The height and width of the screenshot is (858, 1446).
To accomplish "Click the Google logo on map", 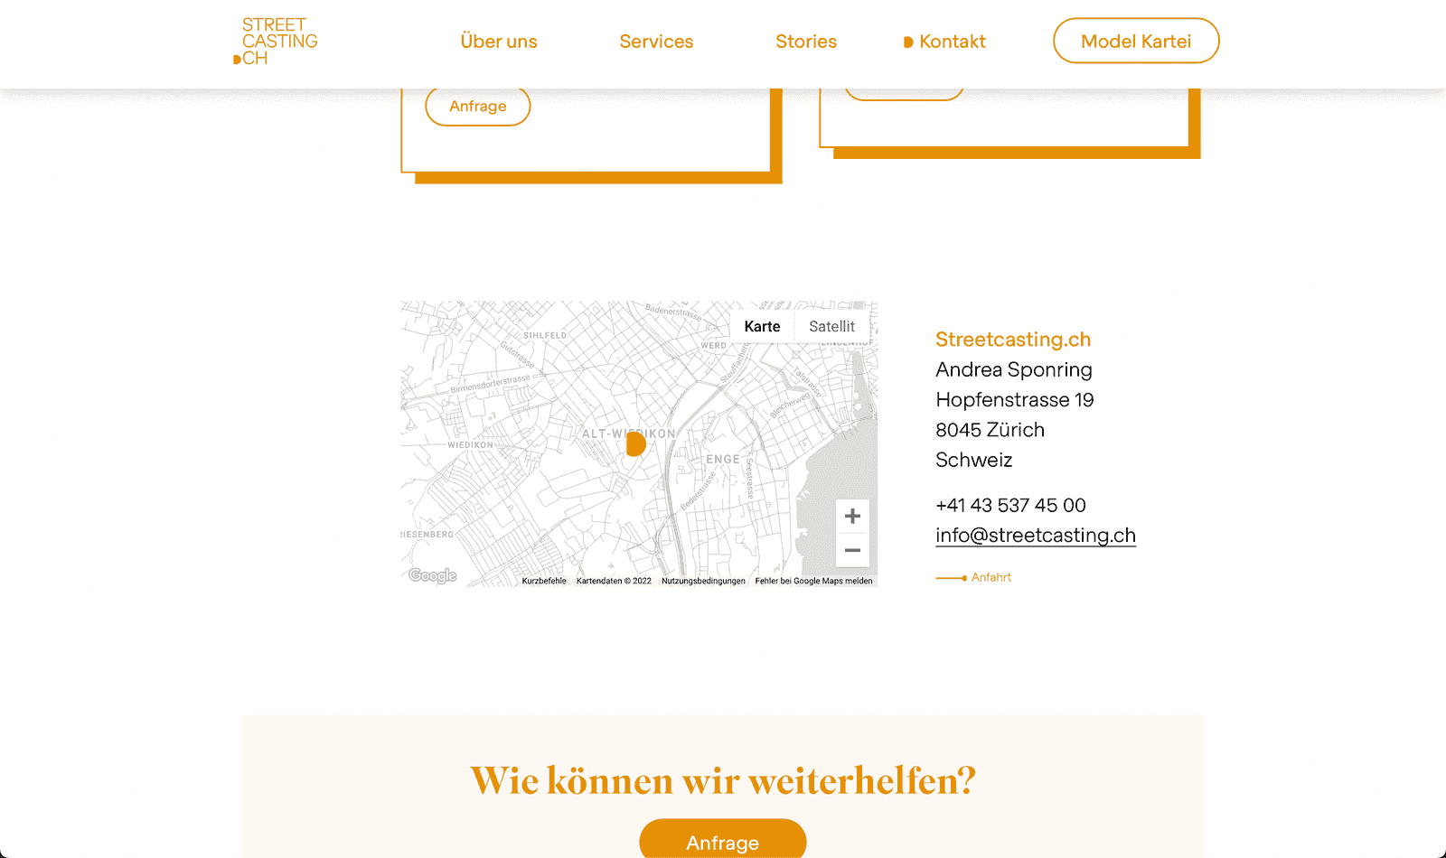I will click(x=433, y=575).
